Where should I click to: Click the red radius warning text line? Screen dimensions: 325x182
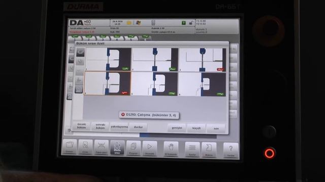click(82, 32)
